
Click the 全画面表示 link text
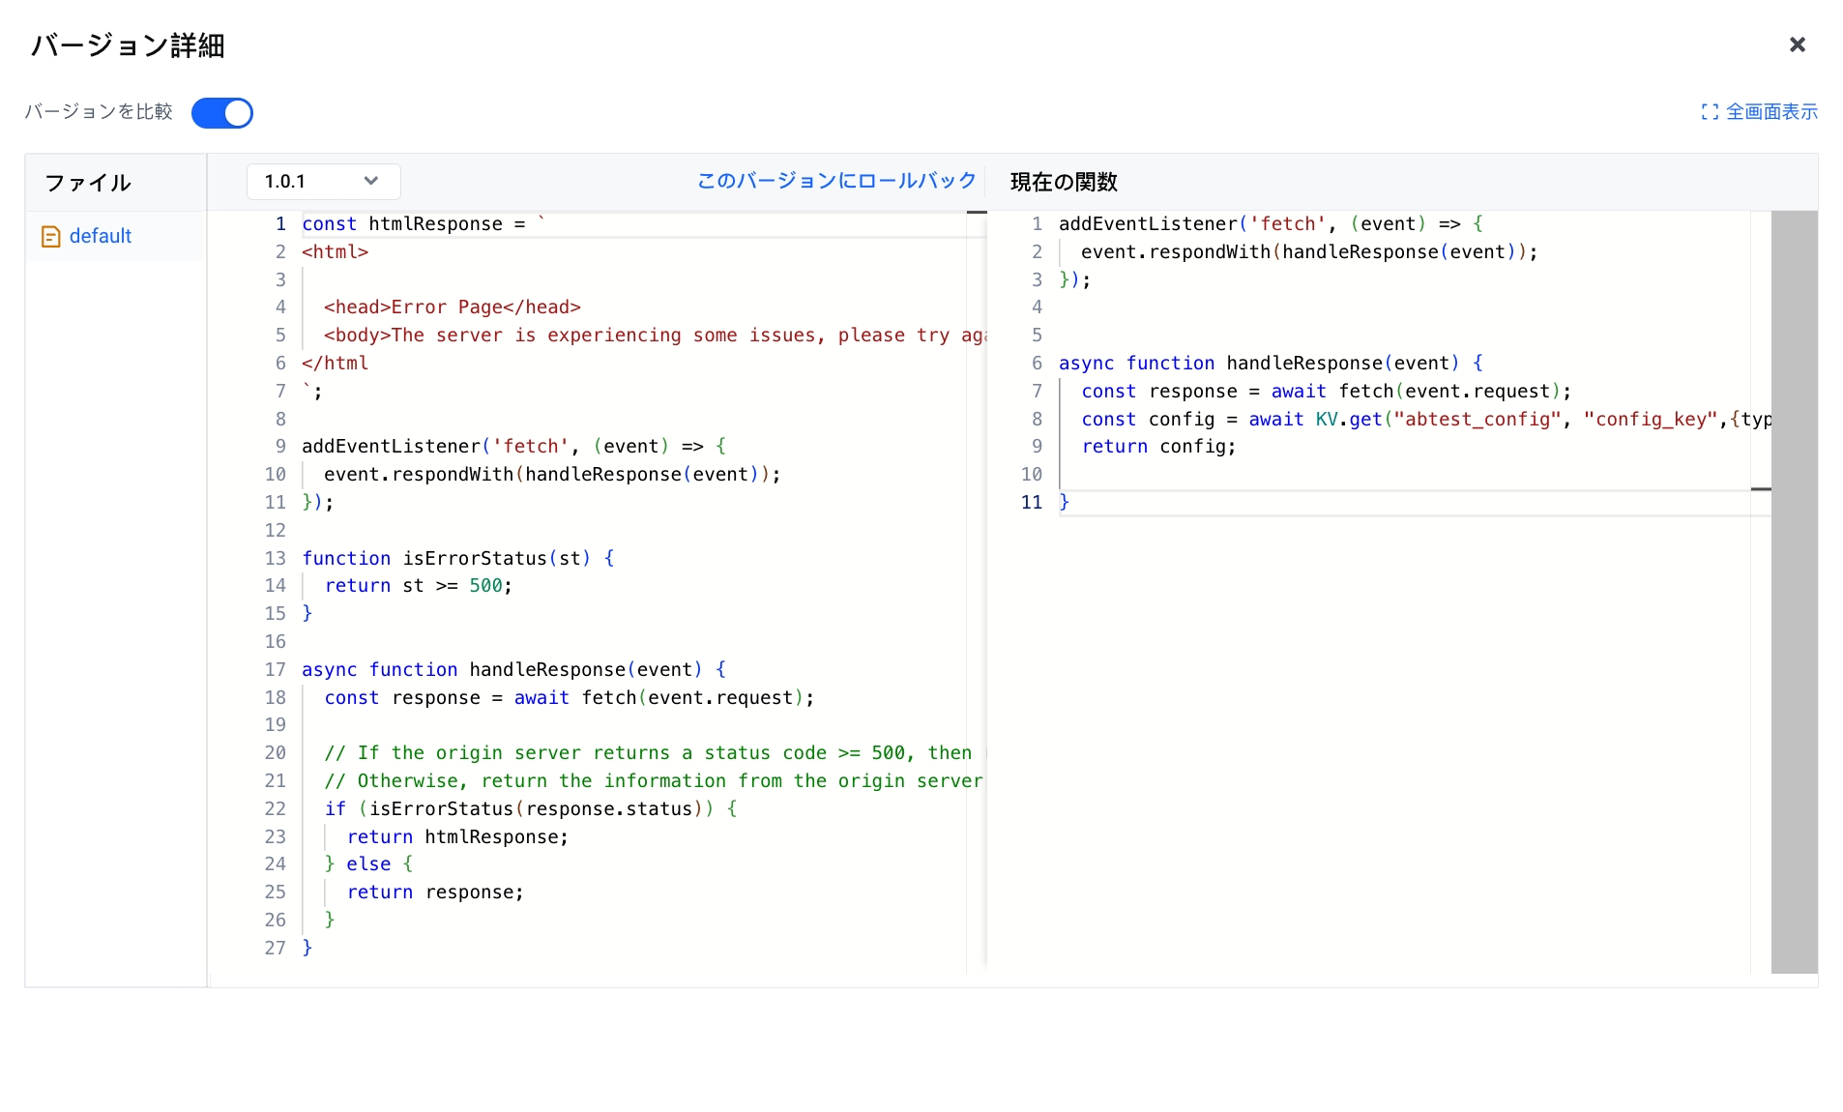coord(1771,112)
